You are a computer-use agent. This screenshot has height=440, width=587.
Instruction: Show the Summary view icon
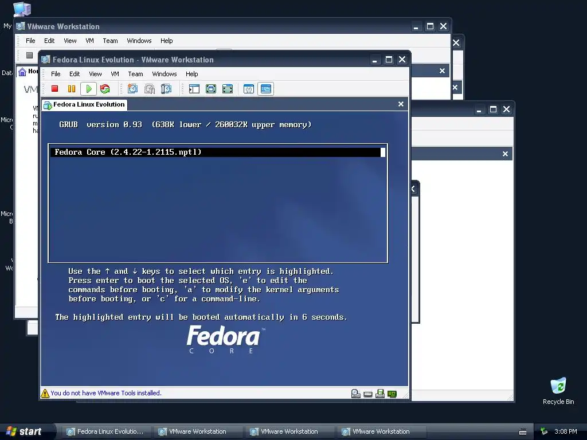(x=249, y=89)
